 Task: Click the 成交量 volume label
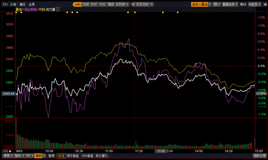pos(51,9)
